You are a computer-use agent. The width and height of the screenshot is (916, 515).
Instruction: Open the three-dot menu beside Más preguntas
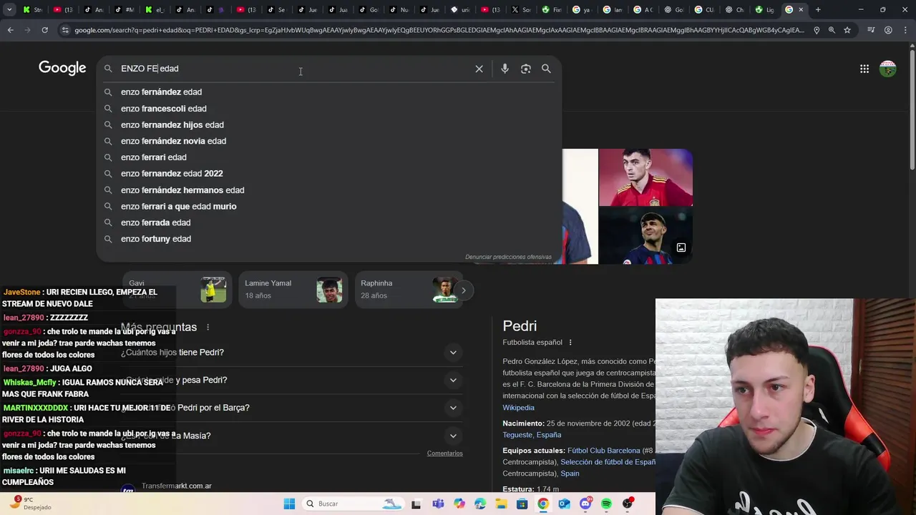(208, 327)
